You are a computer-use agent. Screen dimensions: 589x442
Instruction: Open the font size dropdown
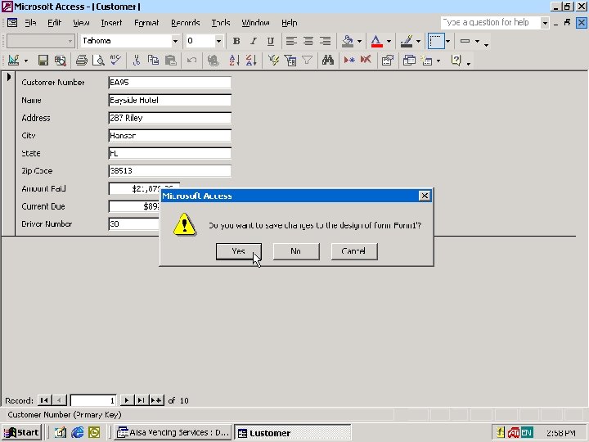(x=218, y=41)
